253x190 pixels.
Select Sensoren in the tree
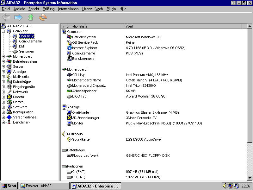27,51
